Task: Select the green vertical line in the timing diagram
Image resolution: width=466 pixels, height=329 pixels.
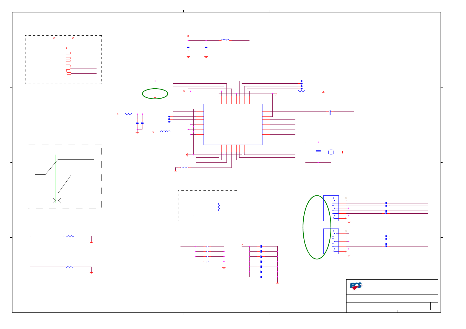Action: [x=58, y=179]
